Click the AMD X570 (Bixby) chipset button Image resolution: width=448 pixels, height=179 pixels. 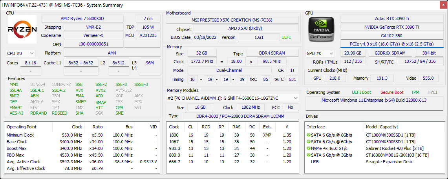pyautogui.click(x=245, y=29)
